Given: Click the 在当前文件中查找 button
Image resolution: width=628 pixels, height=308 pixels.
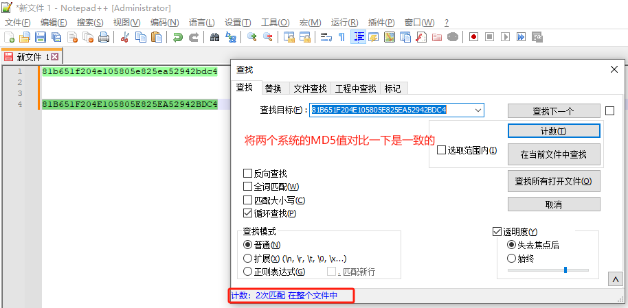Looking at the screenshot, I should pos(554,154).
